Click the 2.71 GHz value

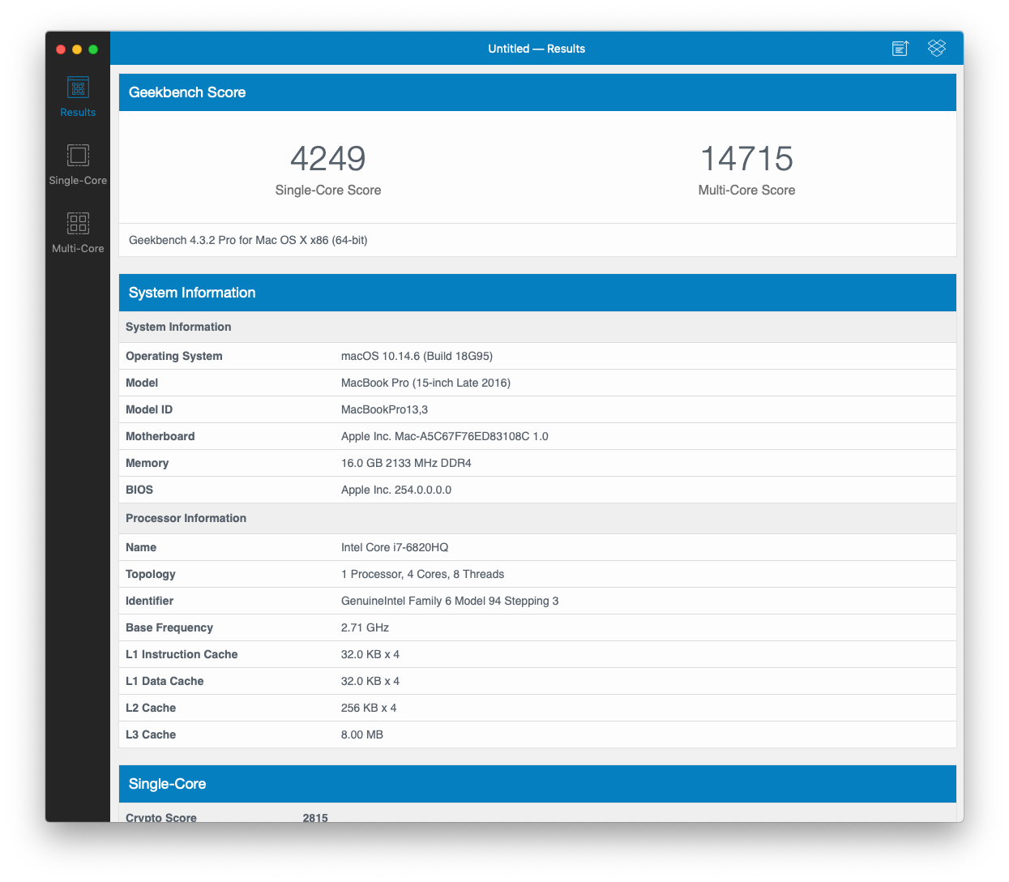tap(365, 627)
